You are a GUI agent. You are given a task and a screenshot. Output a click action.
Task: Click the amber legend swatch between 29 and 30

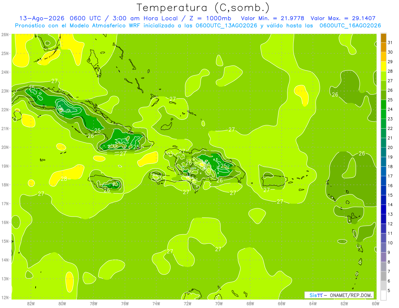383,57
